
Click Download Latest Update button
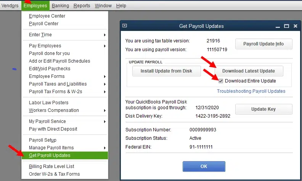(248, 71)
